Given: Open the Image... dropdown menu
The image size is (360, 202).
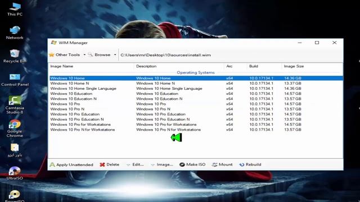Looking at the screenshot, I should pyautogui.click(x=162, y=164).
